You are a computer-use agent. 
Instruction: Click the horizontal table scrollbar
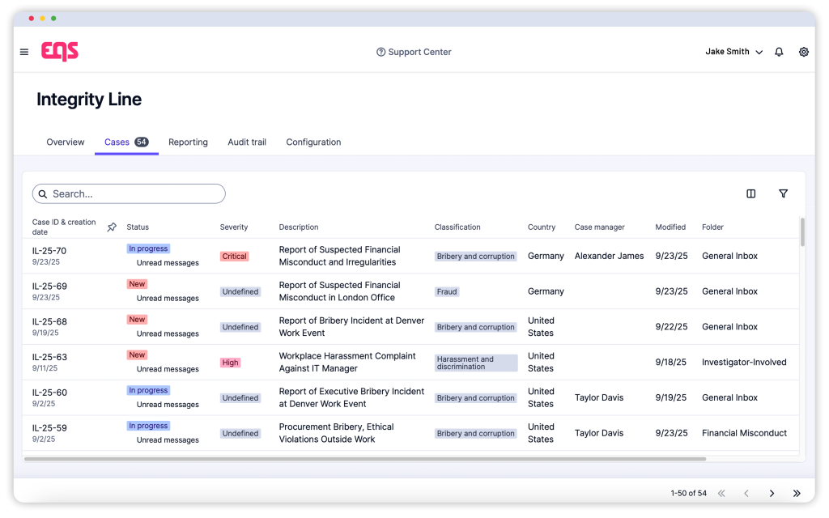[x=364, y=459]
